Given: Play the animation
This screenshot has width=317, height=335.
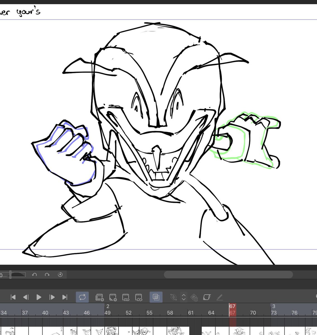Looking at the screenshot, I should tap(39, 297).
